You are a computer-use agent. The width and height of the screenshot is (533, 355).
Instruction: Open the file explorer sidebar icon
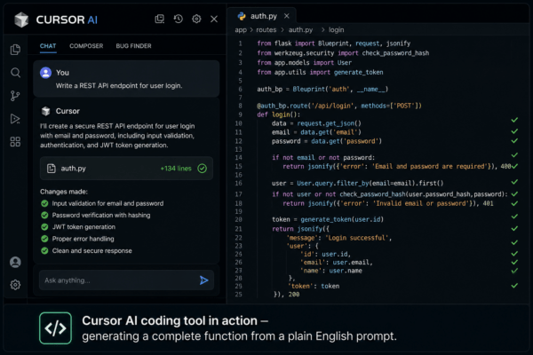(15, 50)
